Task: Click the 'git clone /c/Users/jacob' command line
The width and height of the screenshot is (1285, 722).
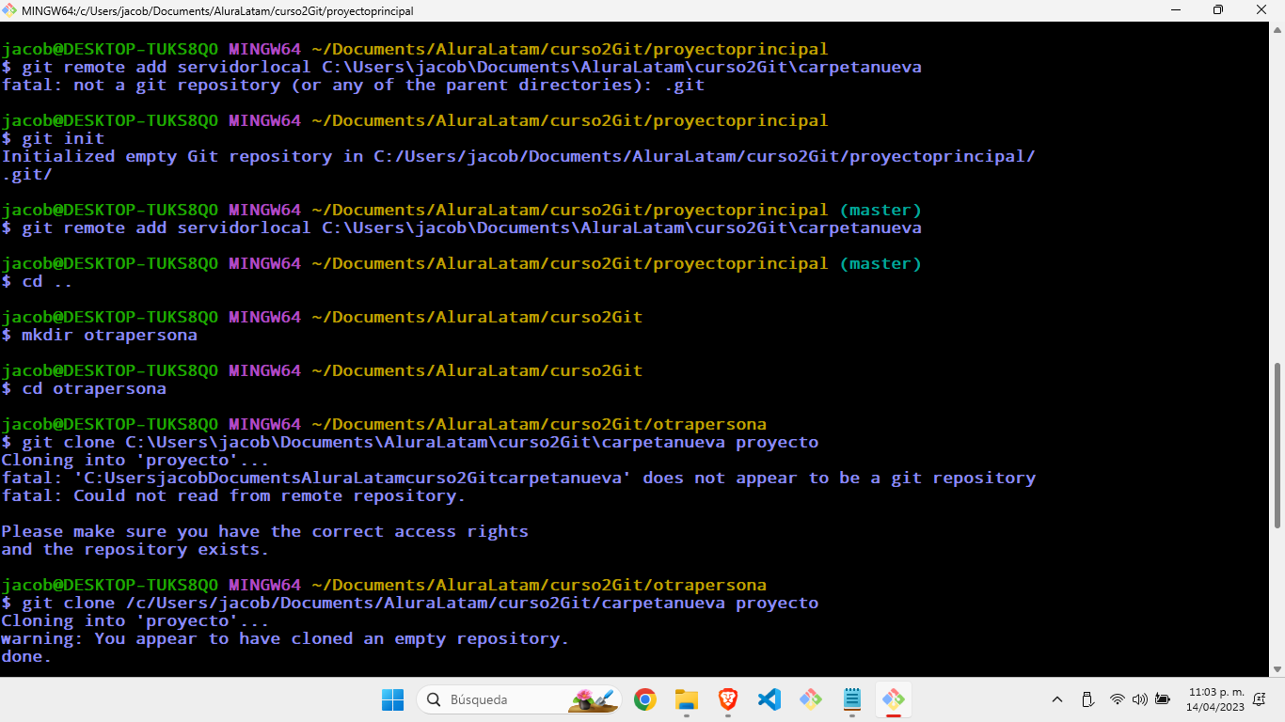Action: [x=410, y=603]
